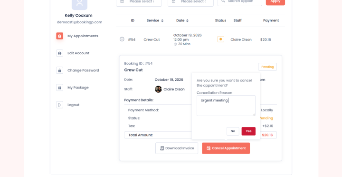Go to Change Password
The height and width of the screenshot is (177, 342).
[83, 70]
